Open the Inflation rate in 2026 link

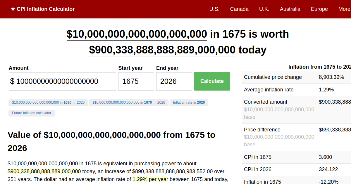(x=189, y=103)
